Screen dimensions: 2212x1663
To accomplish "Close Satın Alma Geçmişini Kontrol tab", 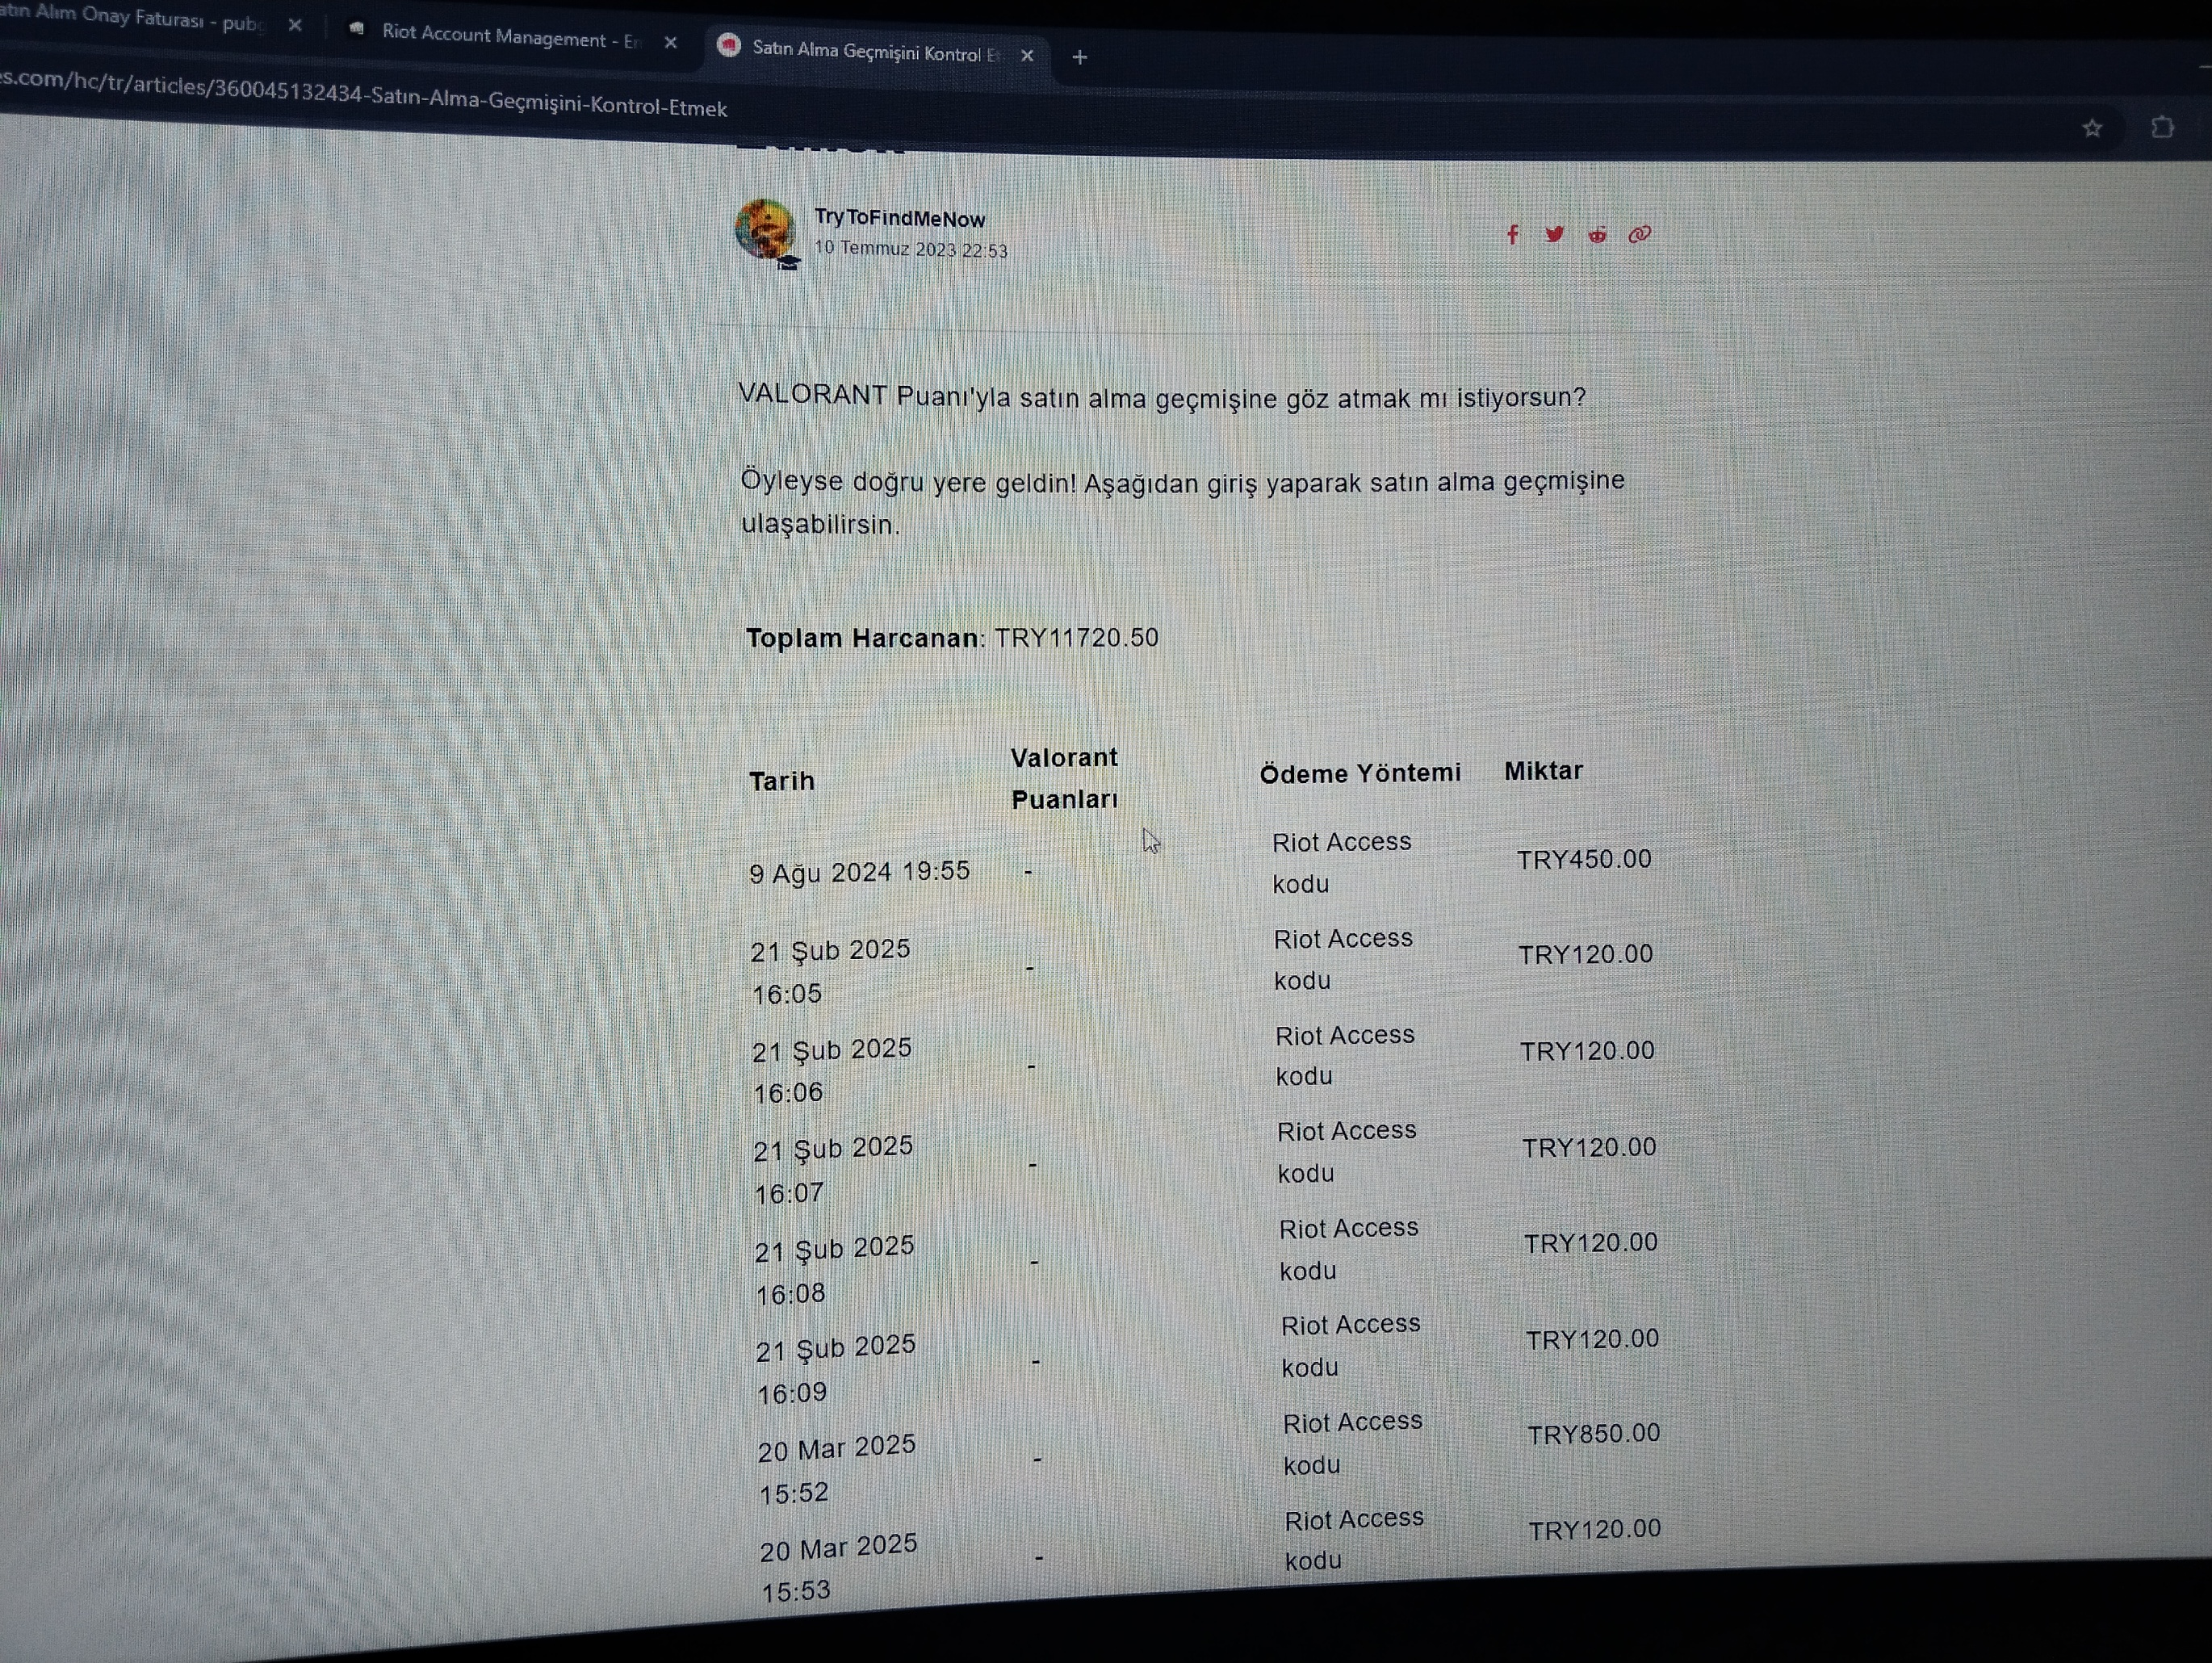I will (1027, 55).
